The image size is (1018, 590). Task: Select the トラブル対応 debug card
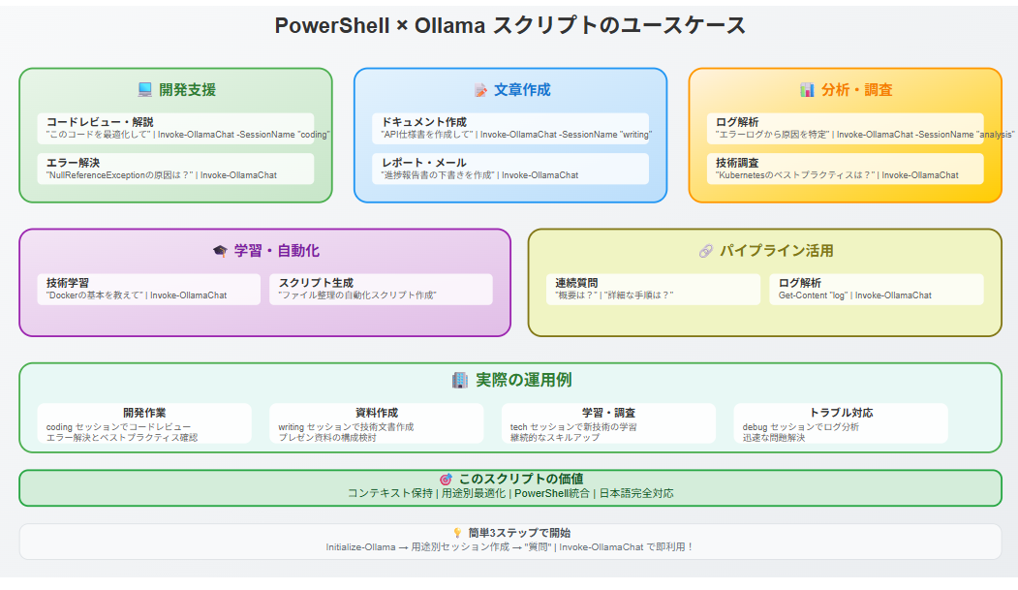coord(841,423)
